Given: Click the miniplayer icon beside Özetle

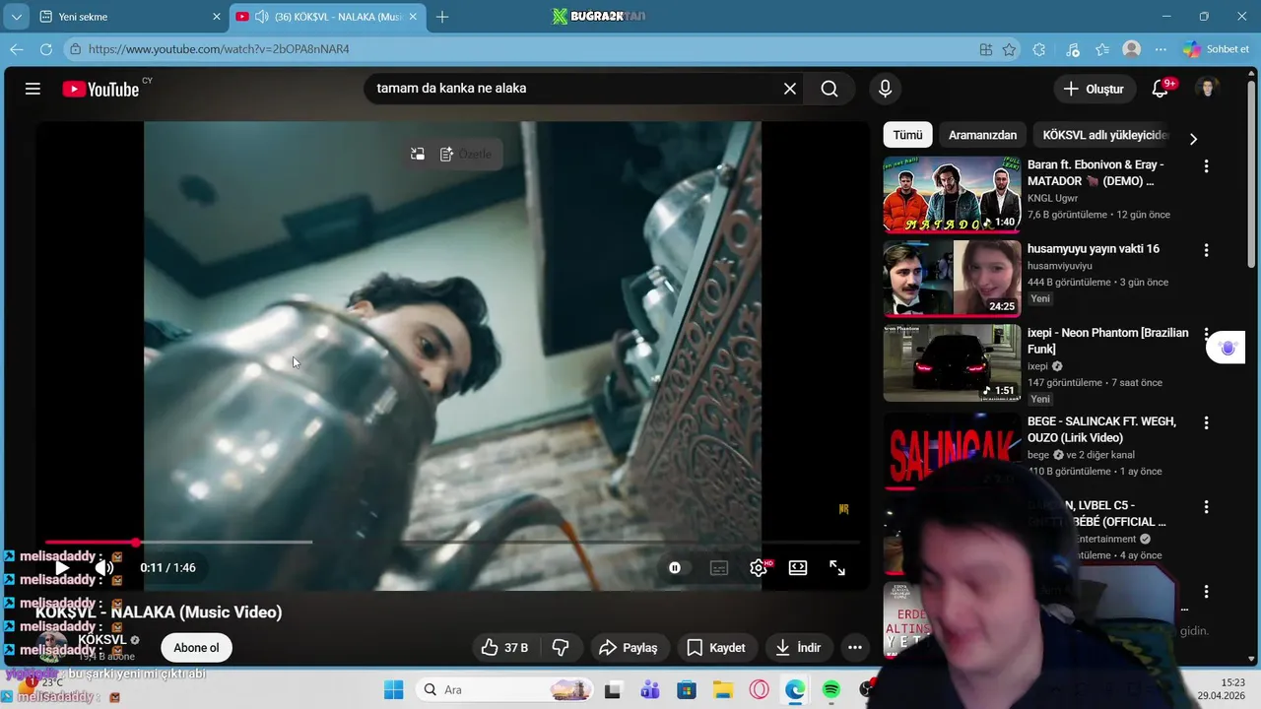Looking at the screenshot, I should pos(418,155).
